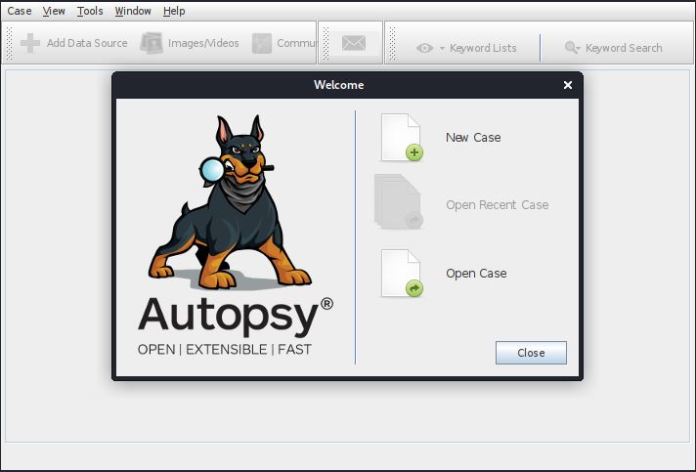The width and height of the screenshot is (696, 472).
Task: Click the Add Data Source plus icon
Action: (x=30, y=43)
